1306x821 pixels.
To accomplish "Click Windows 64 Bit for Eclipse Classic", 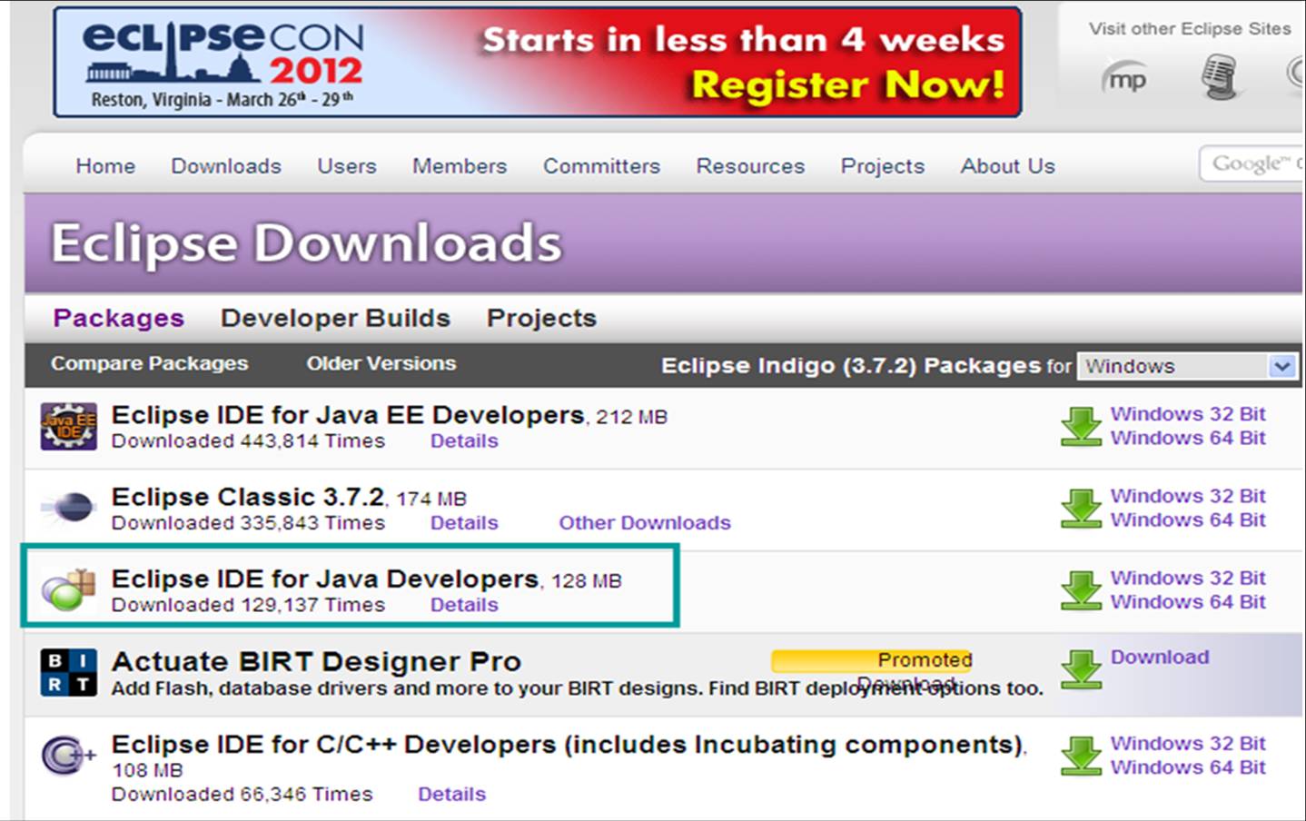I will coord(1188,519).
